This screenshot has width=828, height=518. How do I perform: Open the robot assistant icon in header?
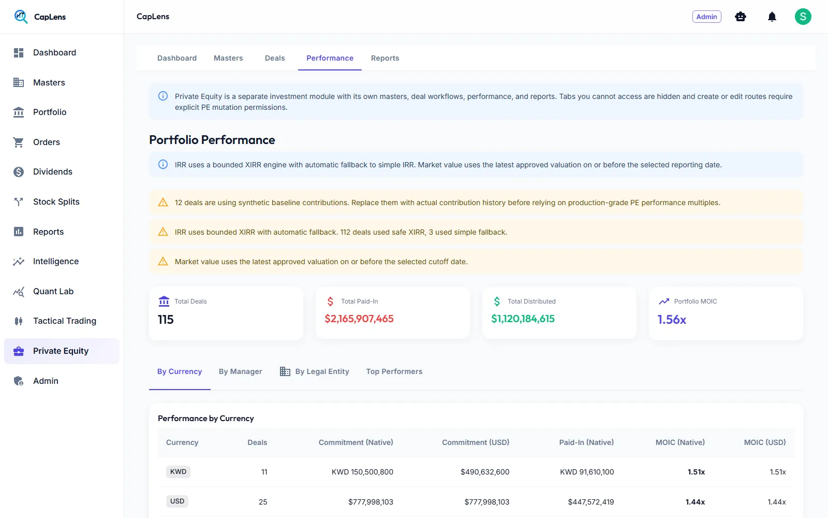741,17
